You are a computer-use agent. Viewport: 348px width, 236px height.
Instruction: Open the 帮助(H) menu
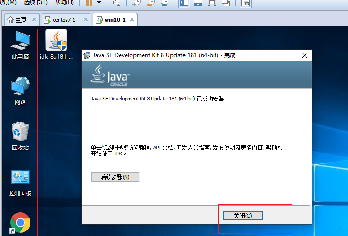(x=64, y=2)
